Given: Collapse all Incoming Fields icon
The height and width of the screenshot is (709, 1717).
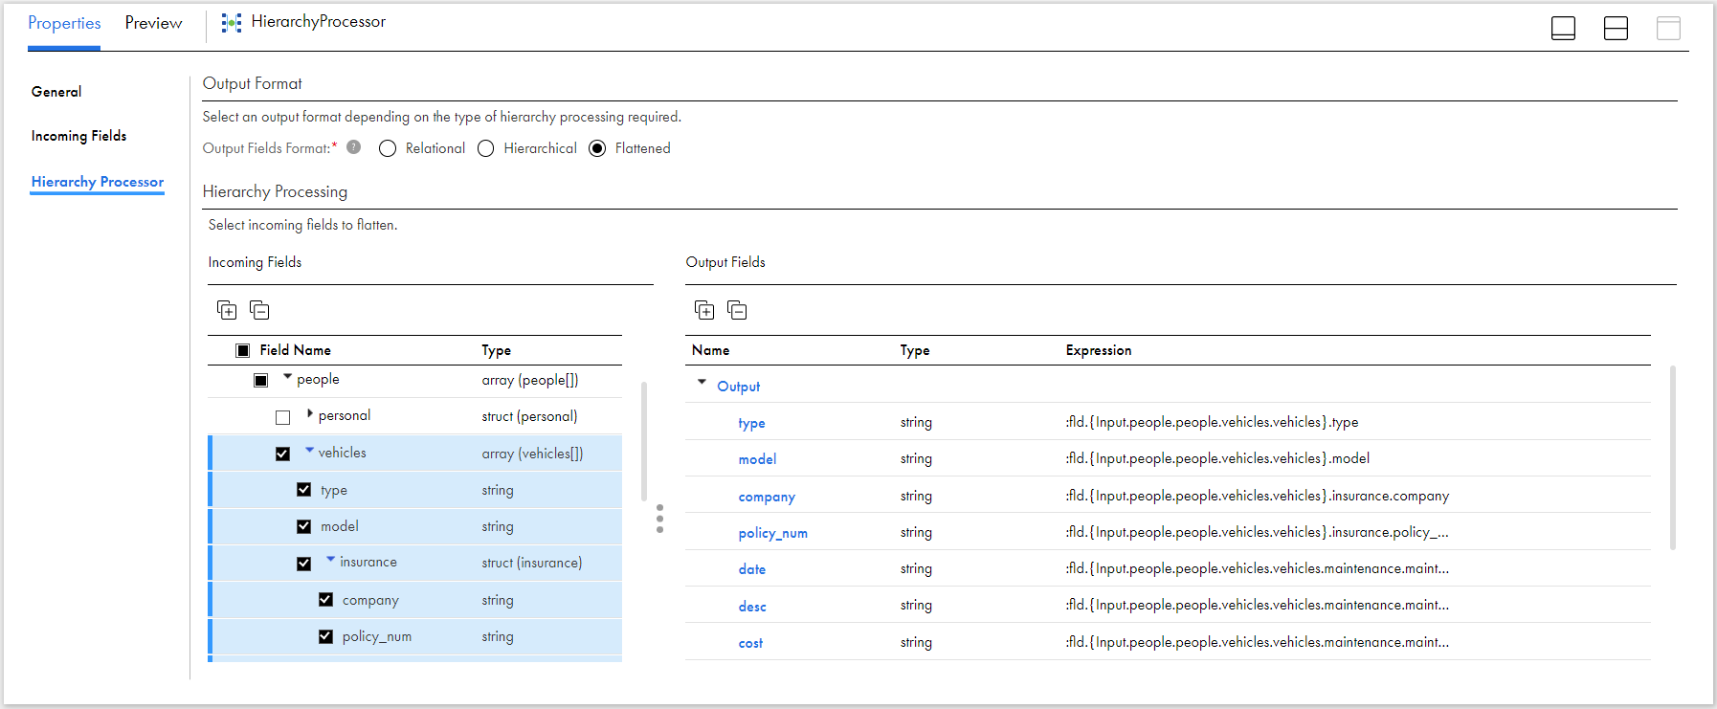Looking at the screenshot, I should point(259,310).
